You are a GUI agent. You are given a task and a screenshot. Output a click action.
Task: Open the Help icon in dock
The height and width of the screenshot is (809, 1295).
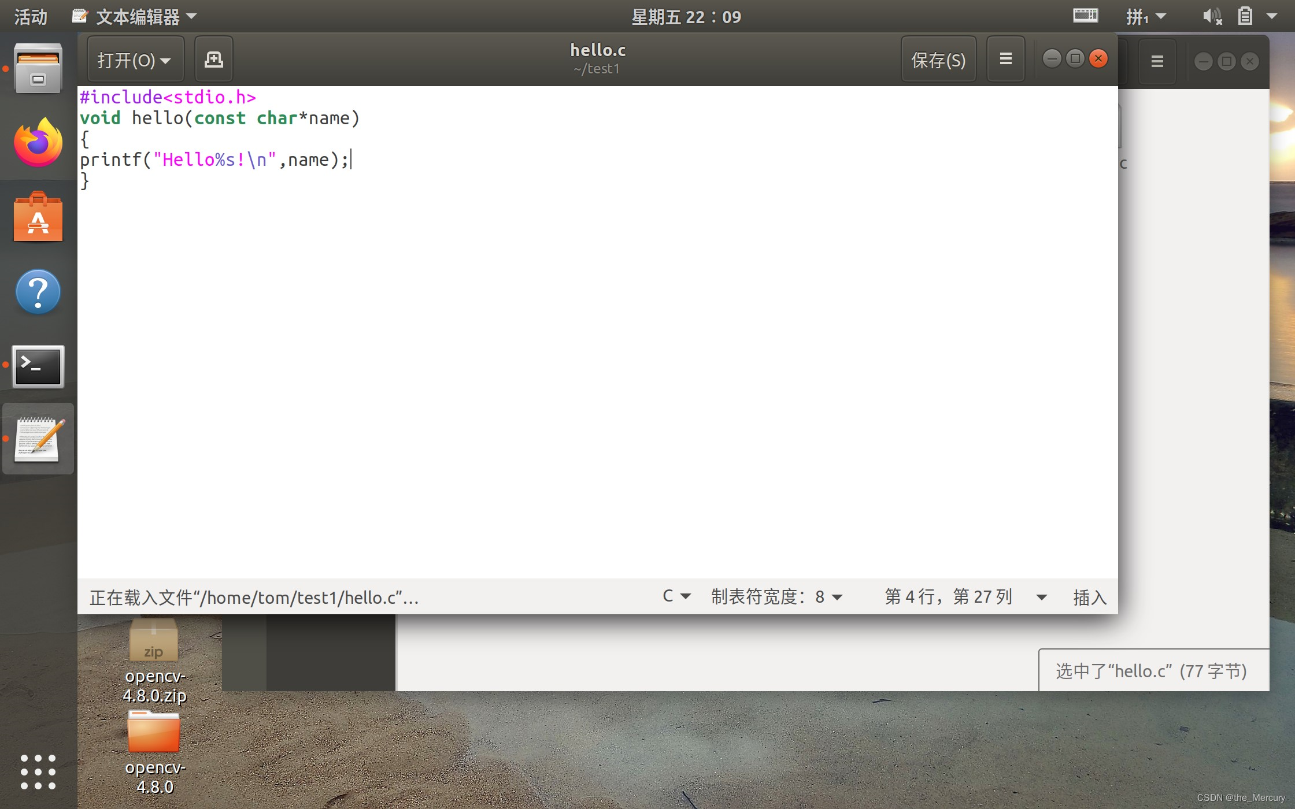[38, 292]
